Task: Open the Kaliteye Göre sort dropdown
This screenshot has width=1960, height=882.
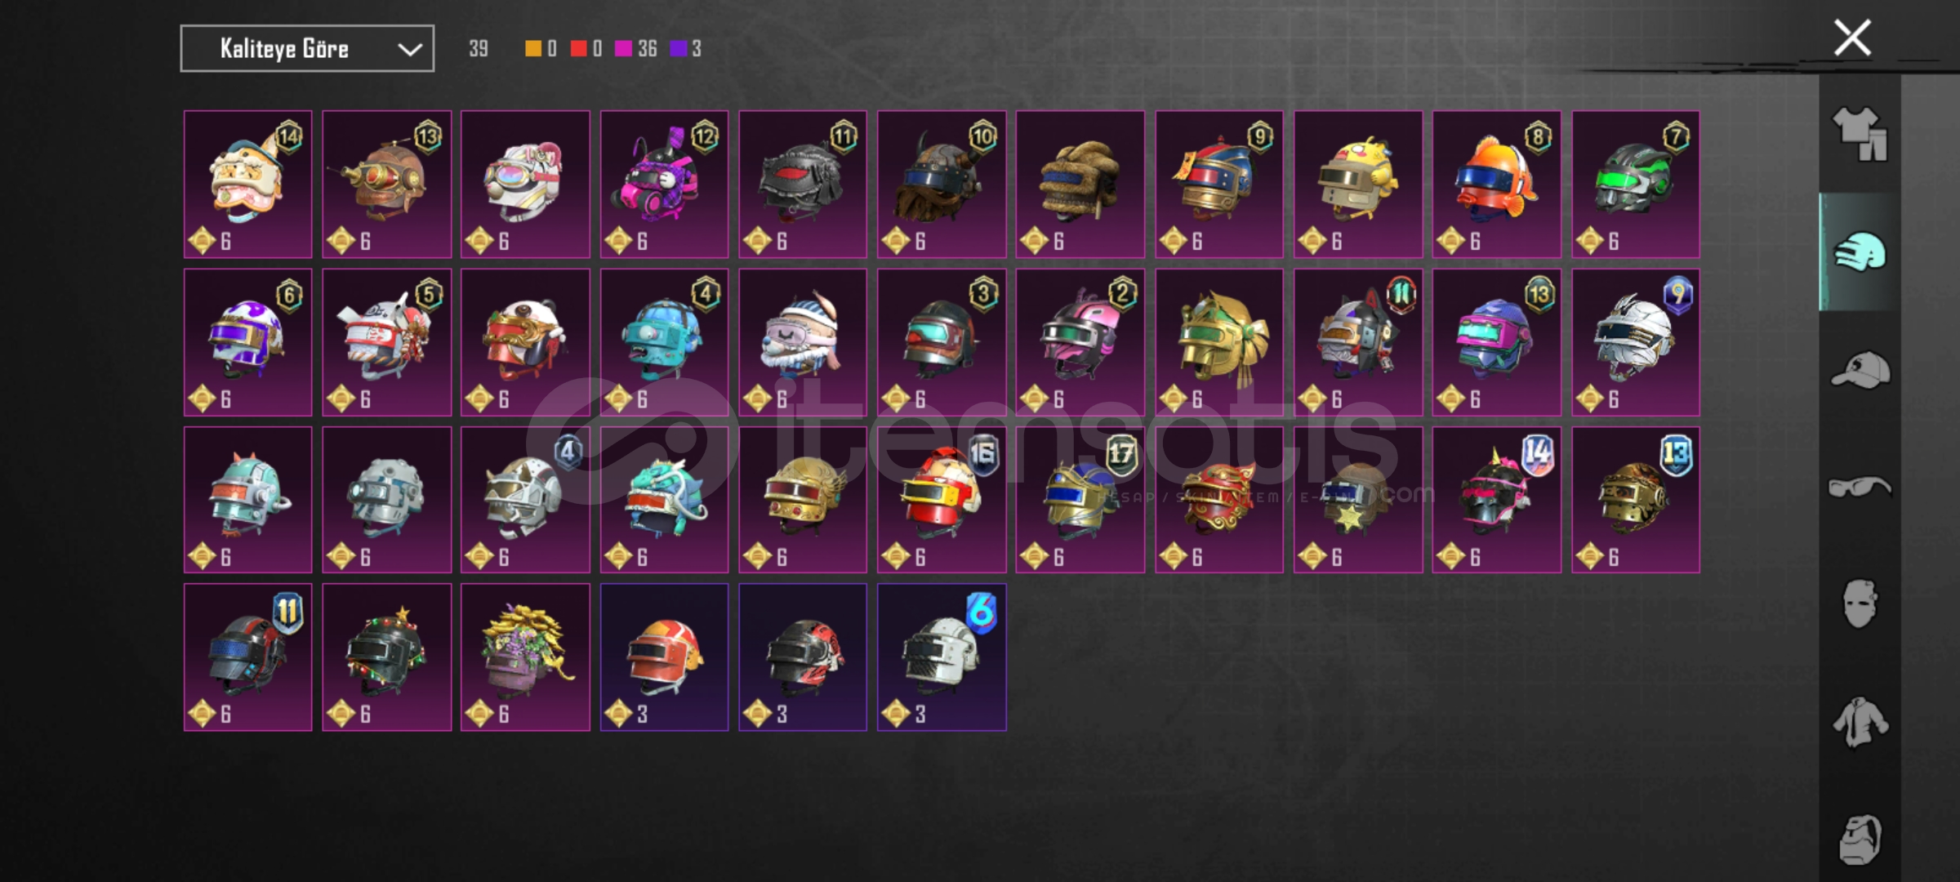Action: 307,49
